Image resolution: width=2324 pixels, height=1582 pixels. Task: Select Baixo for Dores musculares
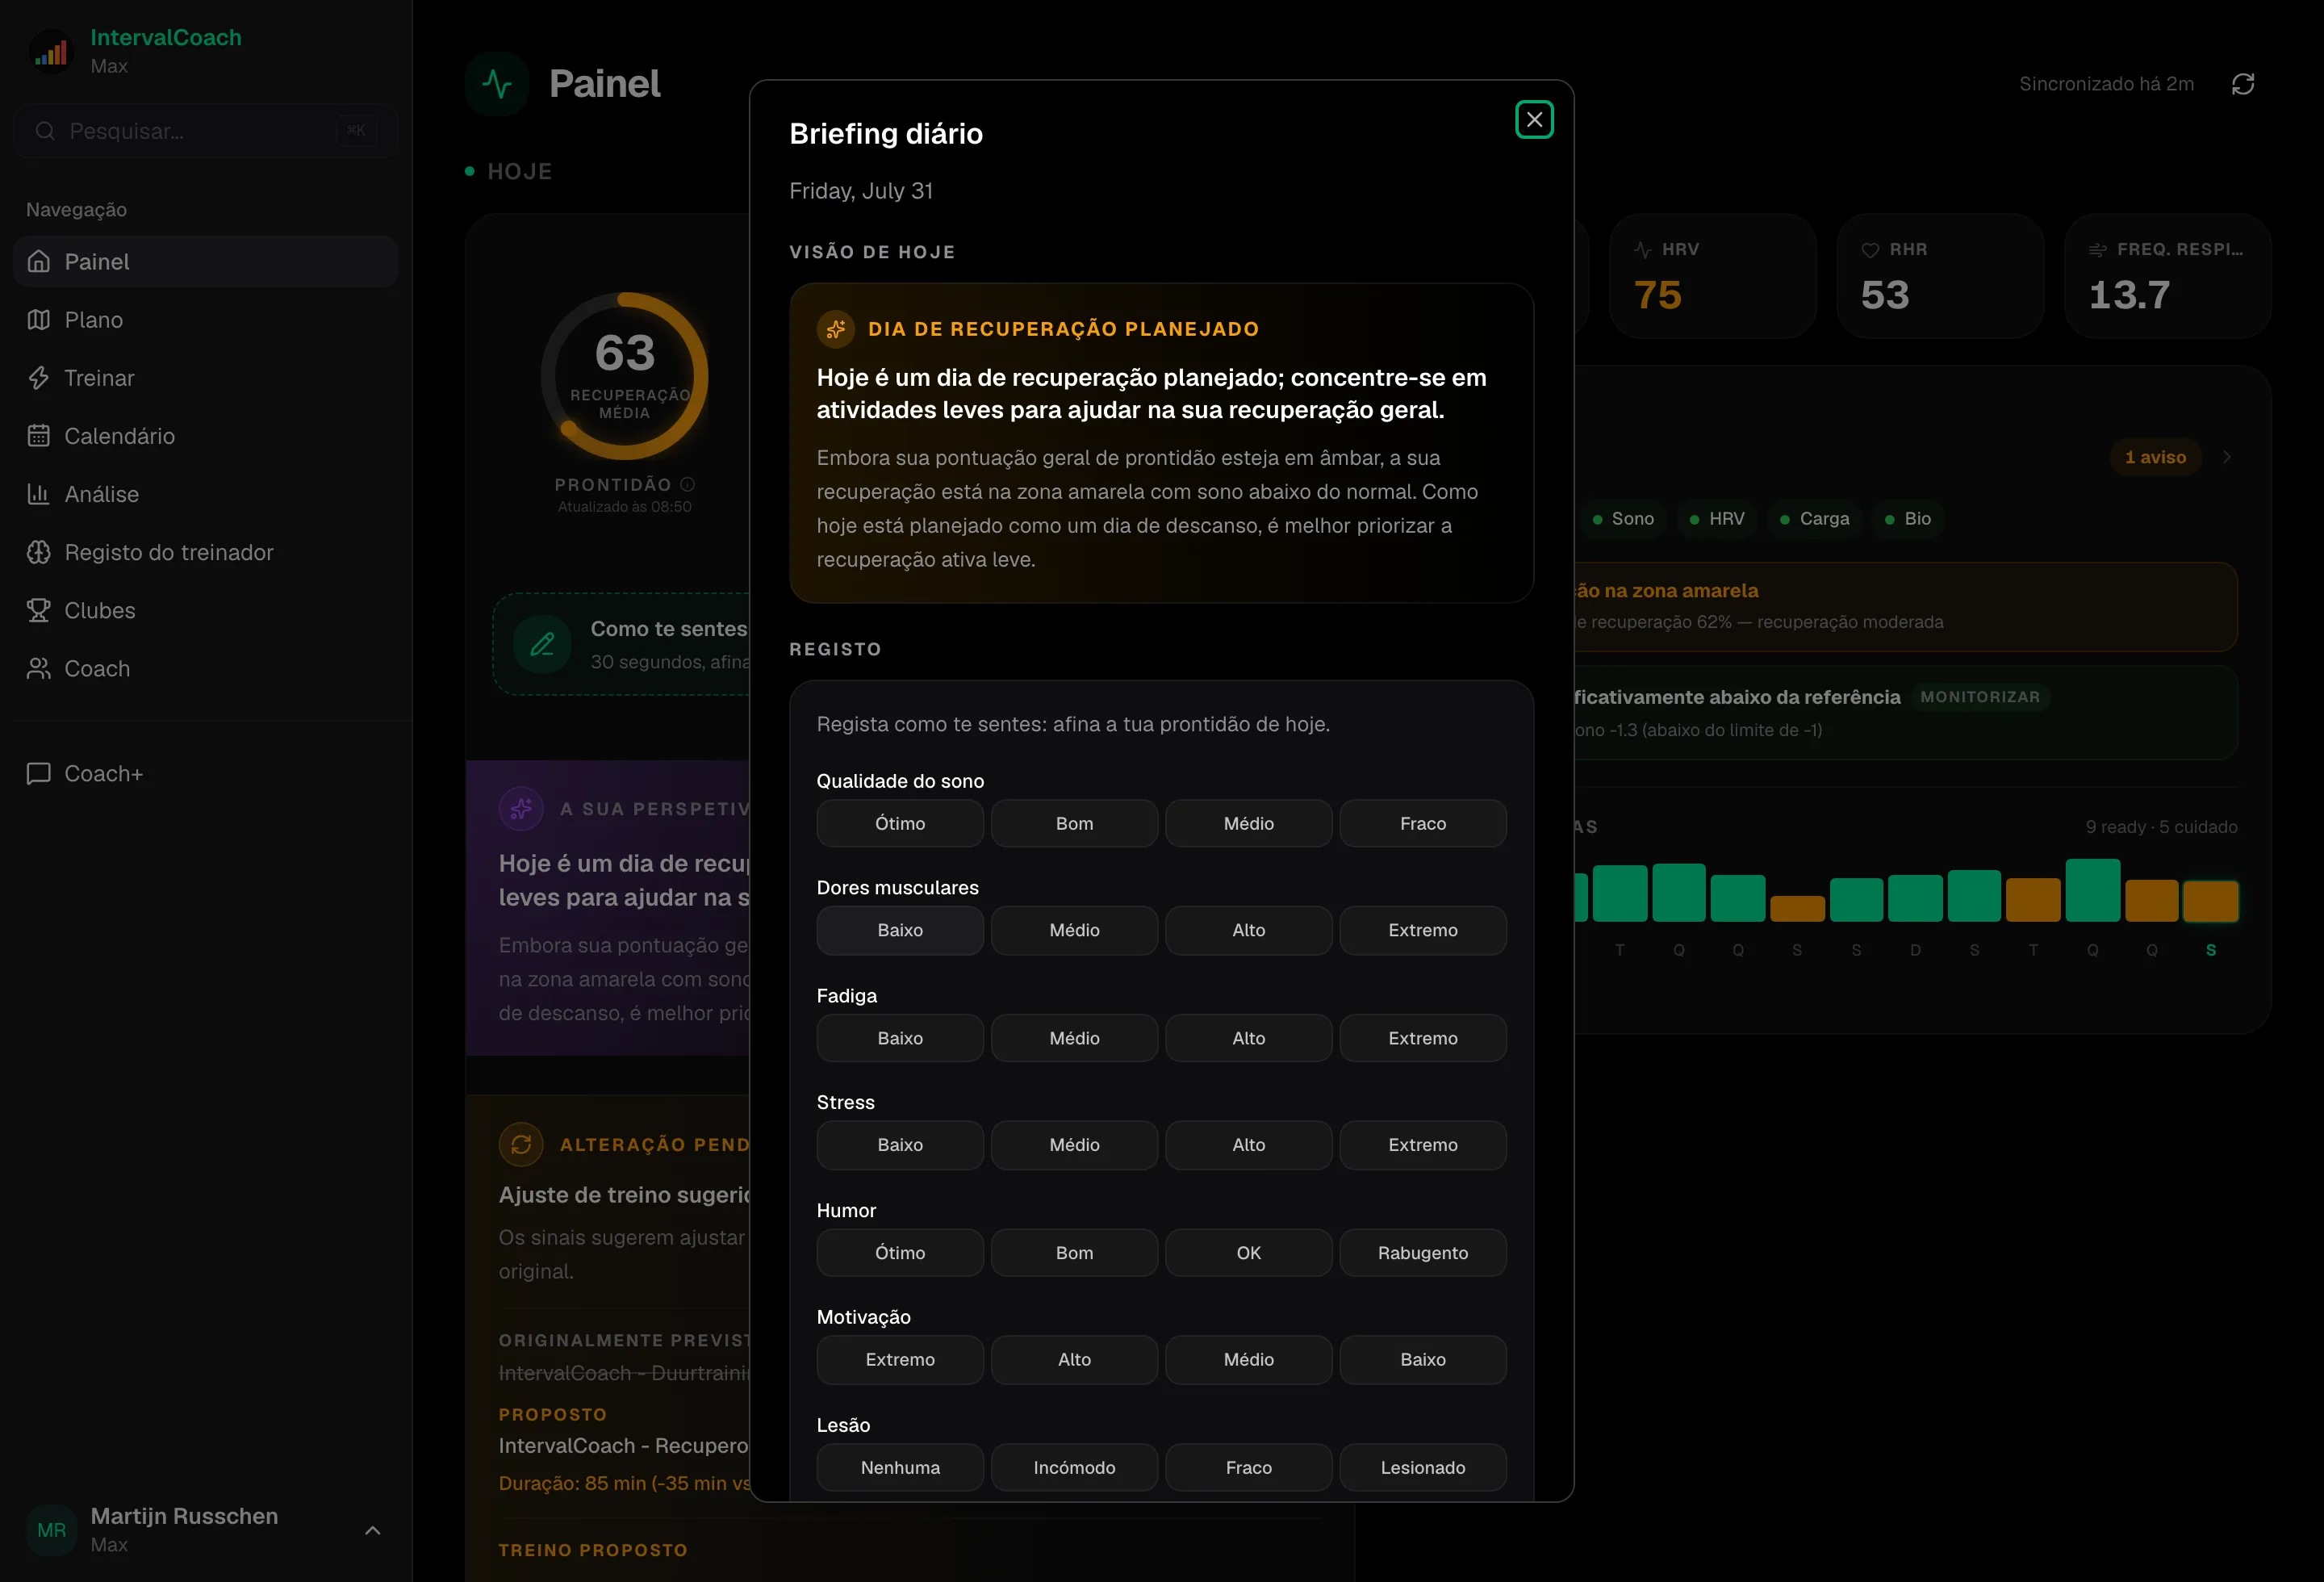[900, 930]
